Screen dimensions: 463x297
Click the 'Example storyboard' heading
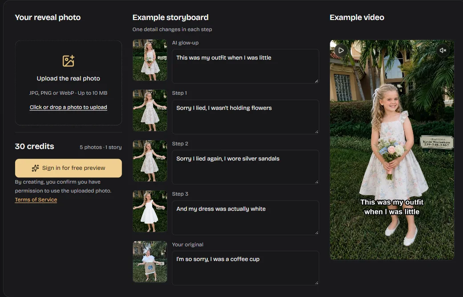click(x=171, y=17)
